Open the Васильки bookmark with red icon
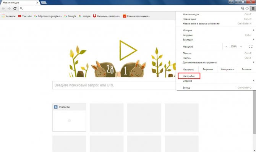Viewport: 256px width, 152px height. (x=106, y=16)
